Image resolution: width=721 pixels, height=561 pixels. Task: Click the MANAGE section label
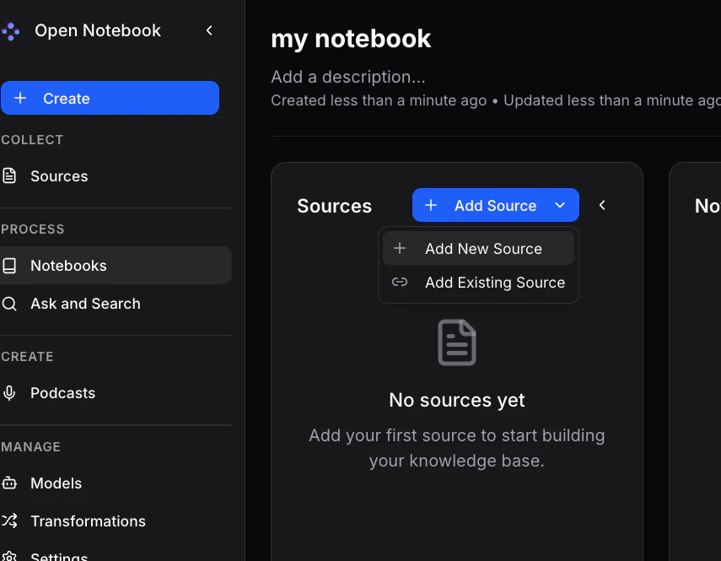click(x=30, y=446)
